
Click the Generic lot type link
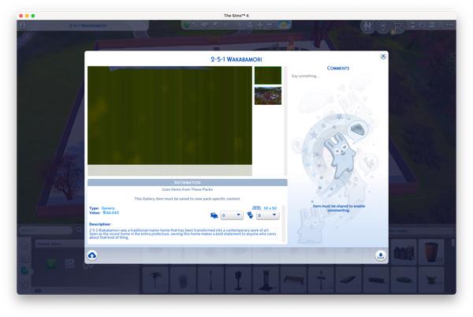click(108, 208)
